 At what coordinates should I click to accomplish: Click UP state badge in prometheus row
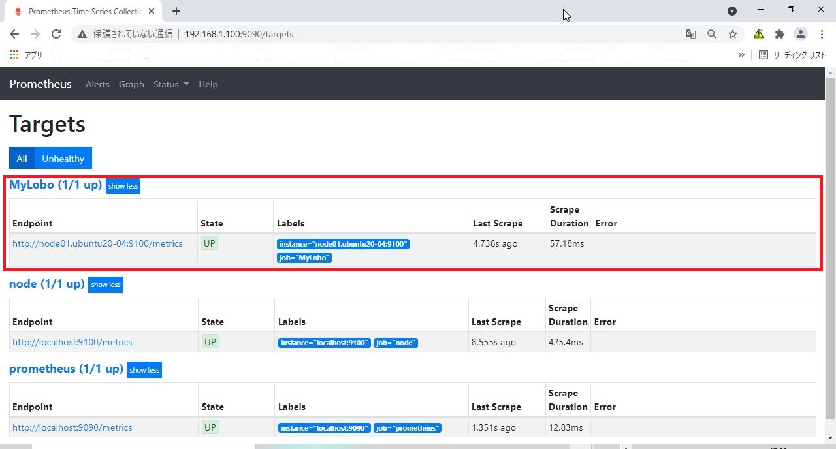pos(210,427)
